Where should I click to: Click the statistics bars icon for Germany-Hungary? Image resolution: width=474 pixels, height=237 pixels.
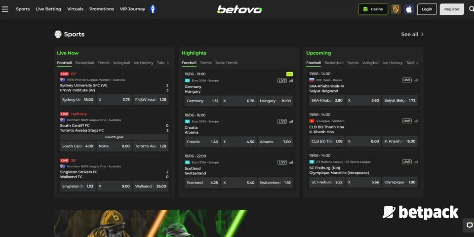point(290,80)
